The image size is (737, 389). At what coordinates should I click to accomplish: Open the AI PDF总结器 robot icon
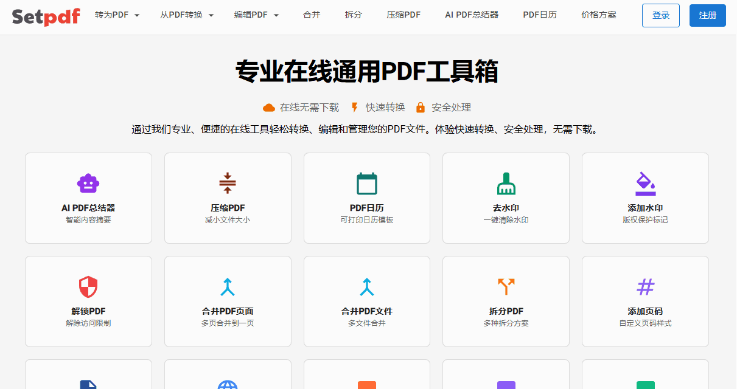(x=88, y=184)
